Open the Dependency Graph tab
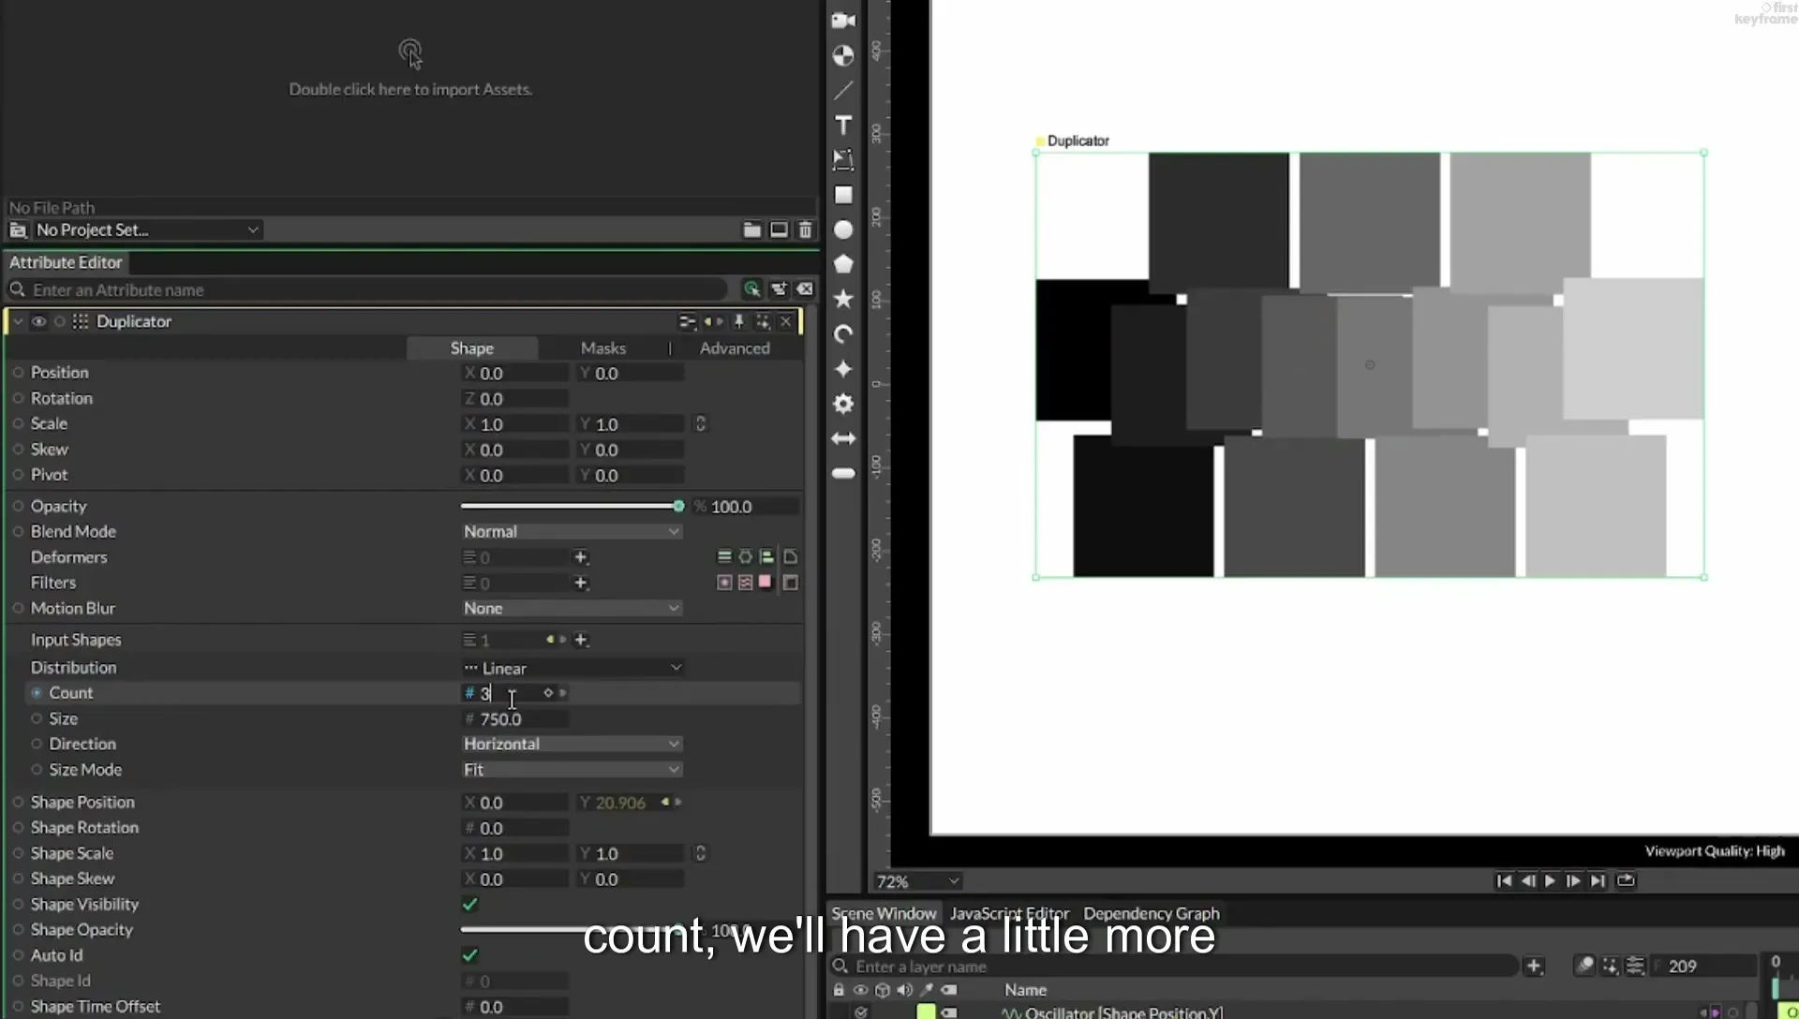 [1152, 913]
